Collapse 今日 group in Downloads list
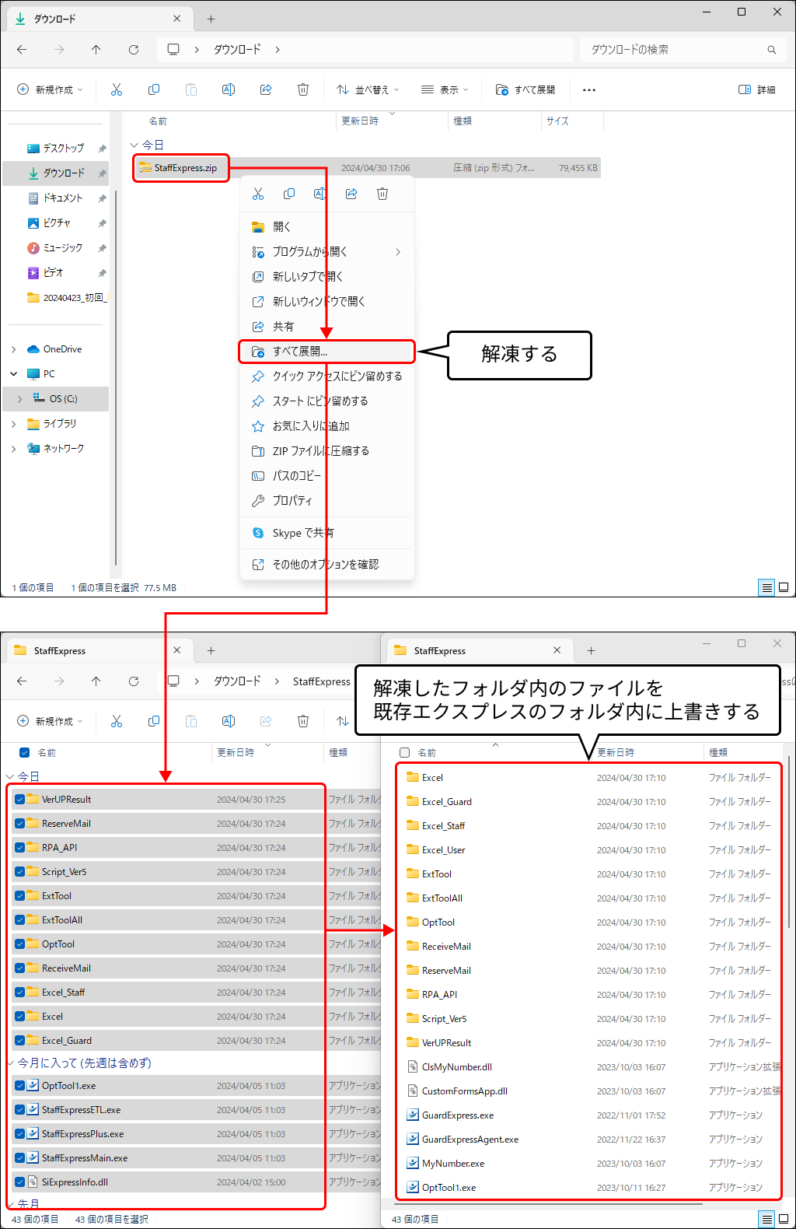796x1229 pixels. (x=134, y=145)
